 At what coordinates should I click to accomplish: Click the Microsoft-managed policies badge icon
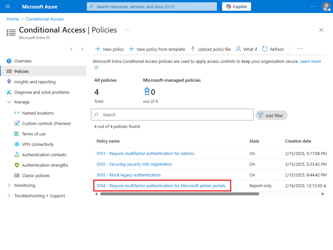147,91
